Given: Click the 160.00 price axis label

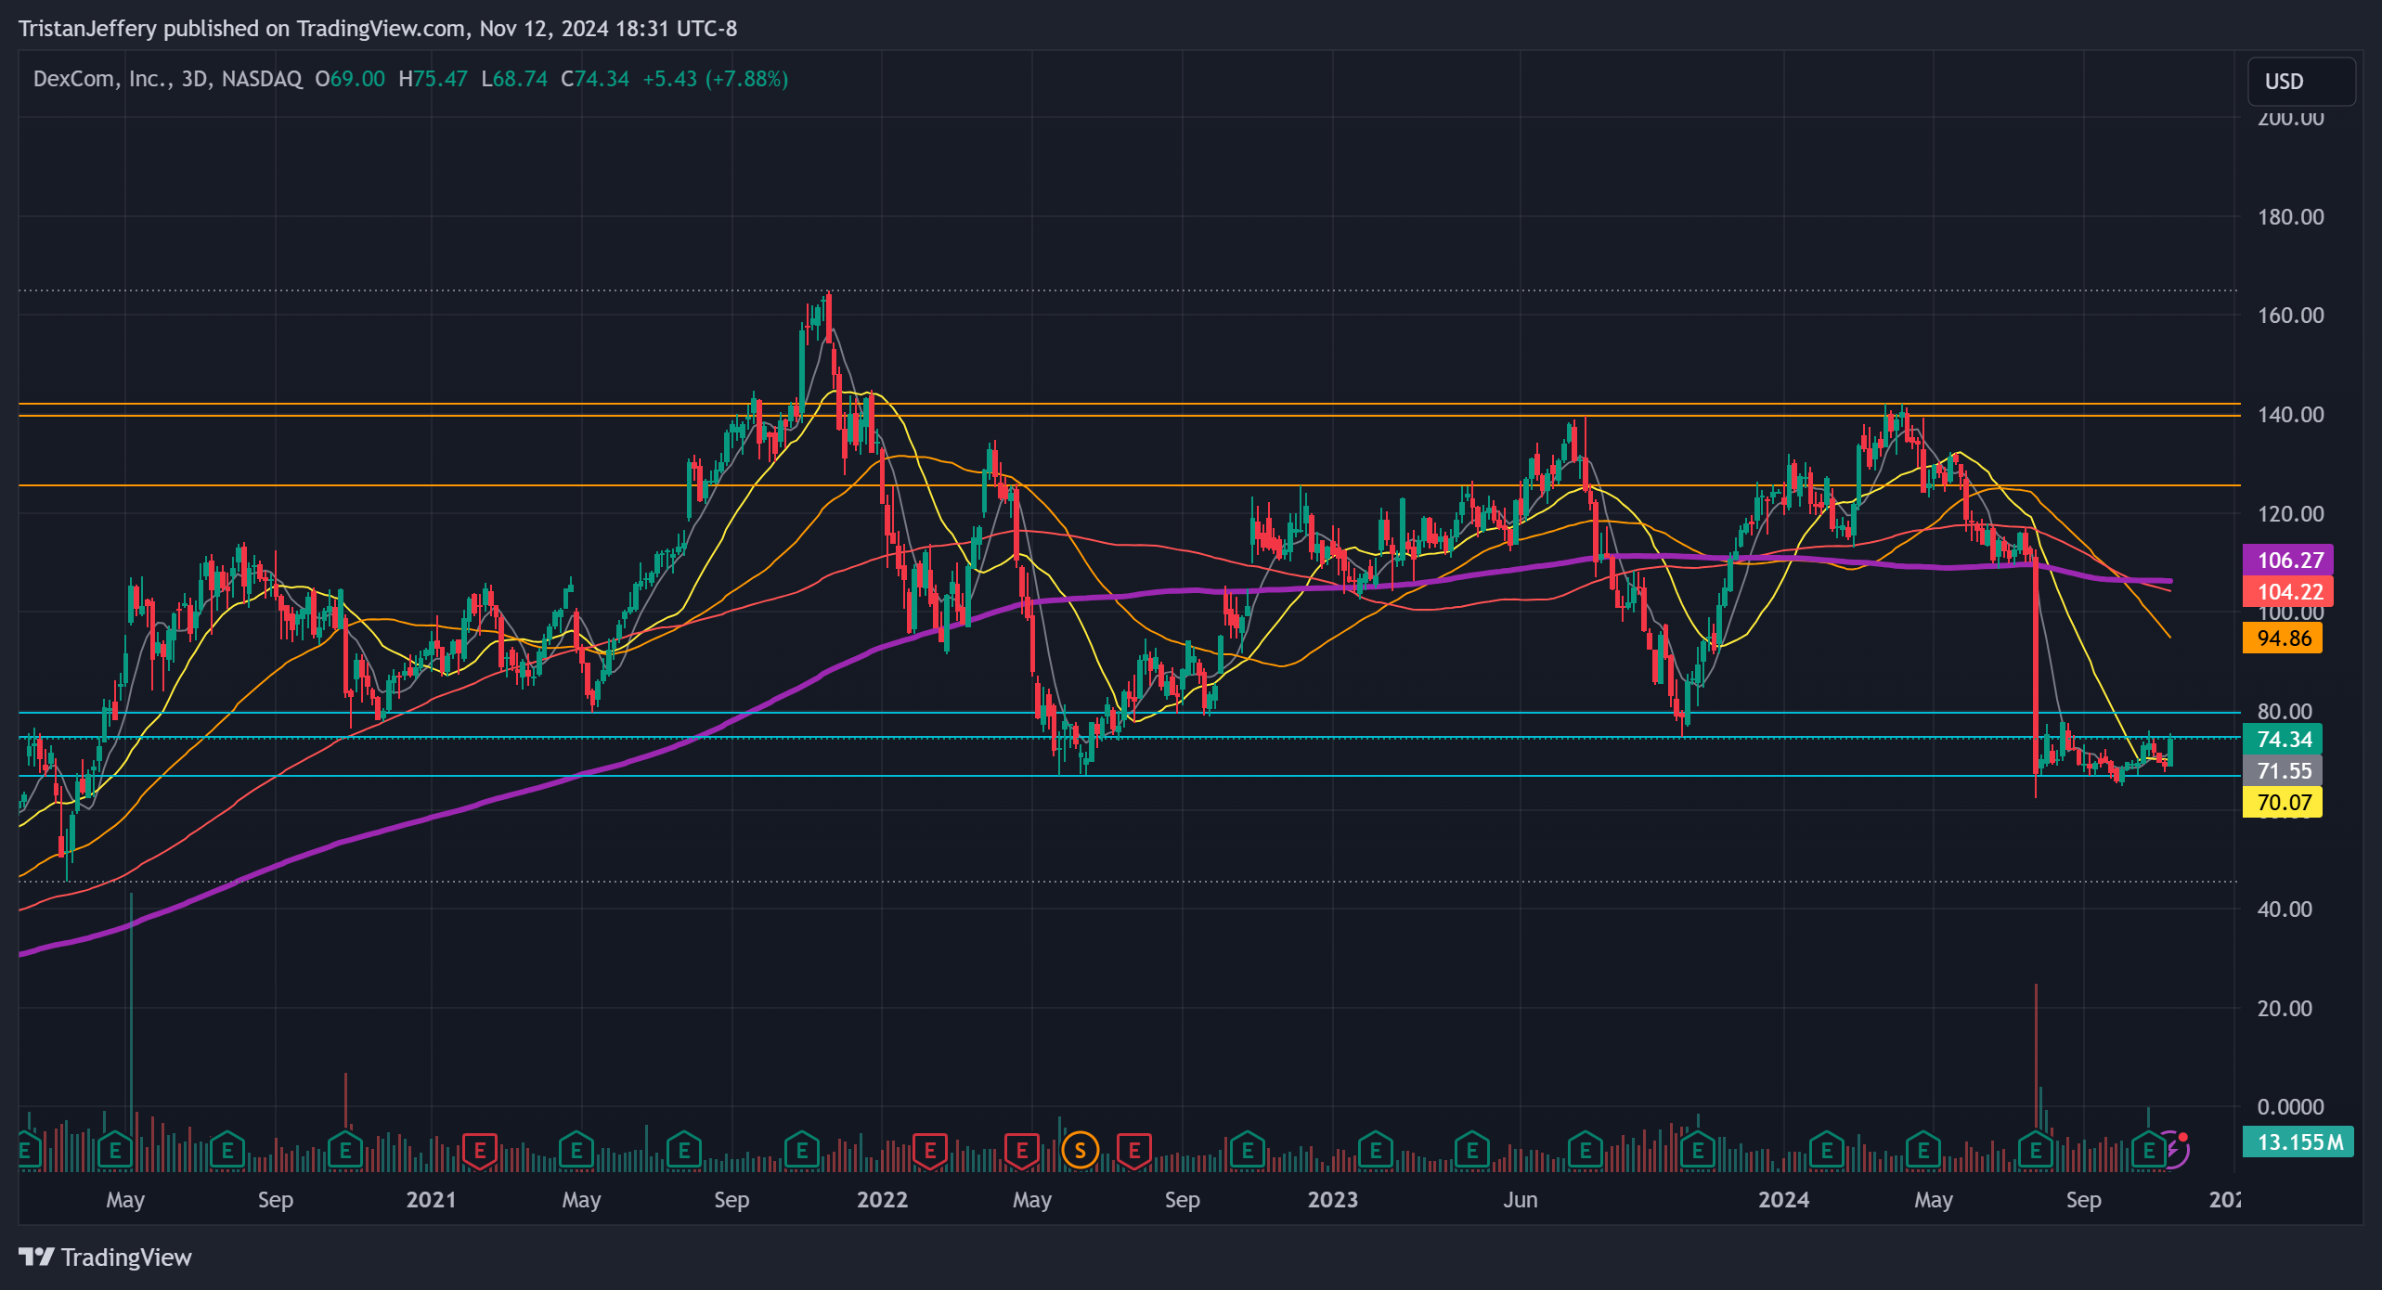Looking at the screenshot, I should [2291, 316].
